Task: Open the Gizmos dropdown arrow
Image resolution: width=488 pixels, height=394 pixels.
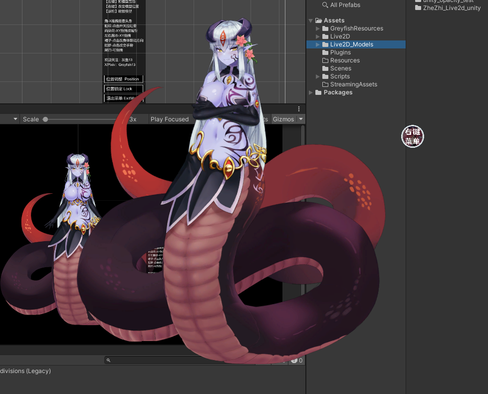Action: (x=301, y=119)
